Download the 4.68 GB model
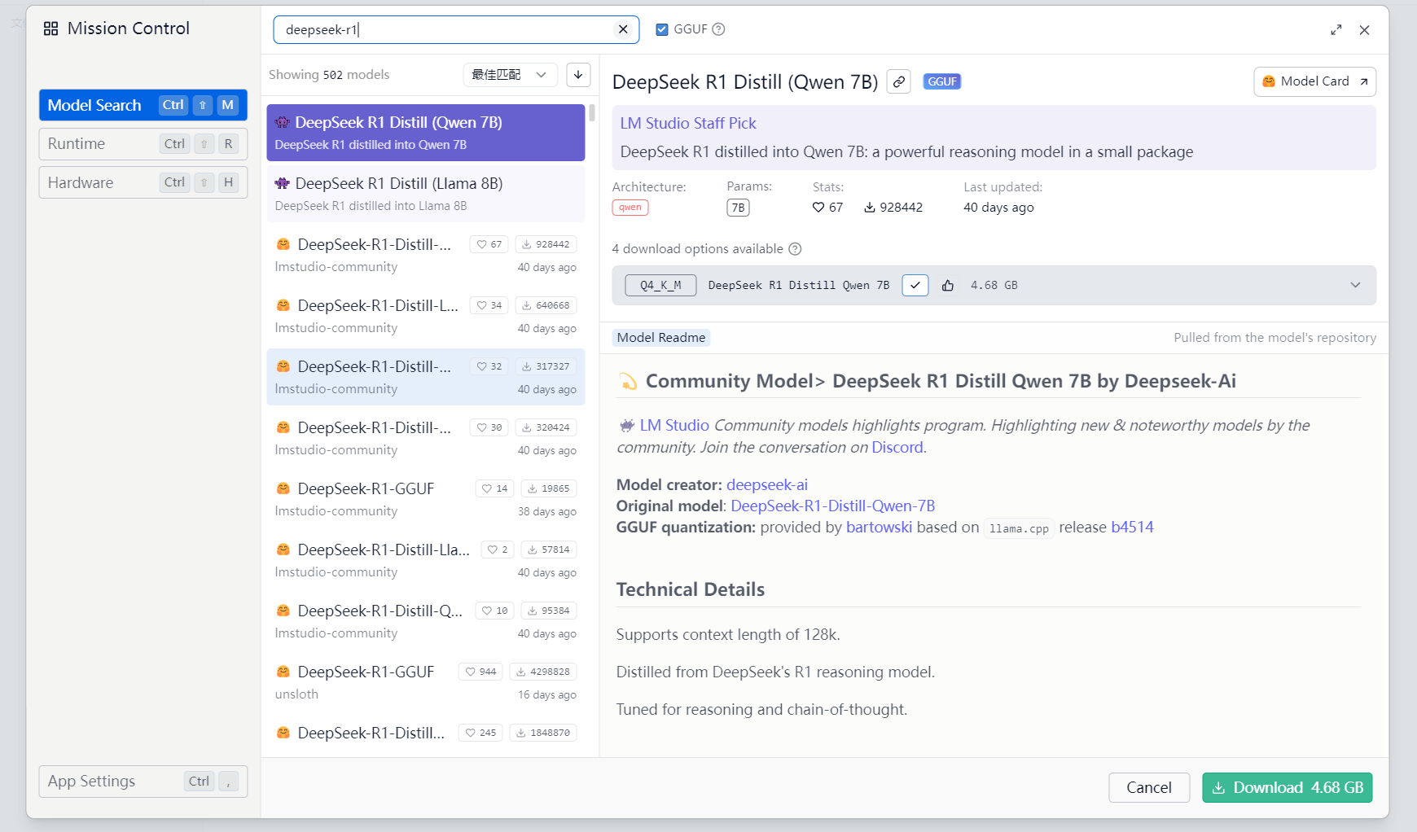This screenshot has height=832, width=1417. point(1288,787)
